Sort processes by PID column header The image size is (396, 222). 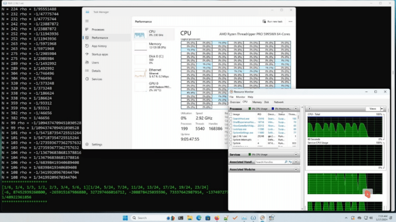tap(261, 114)
